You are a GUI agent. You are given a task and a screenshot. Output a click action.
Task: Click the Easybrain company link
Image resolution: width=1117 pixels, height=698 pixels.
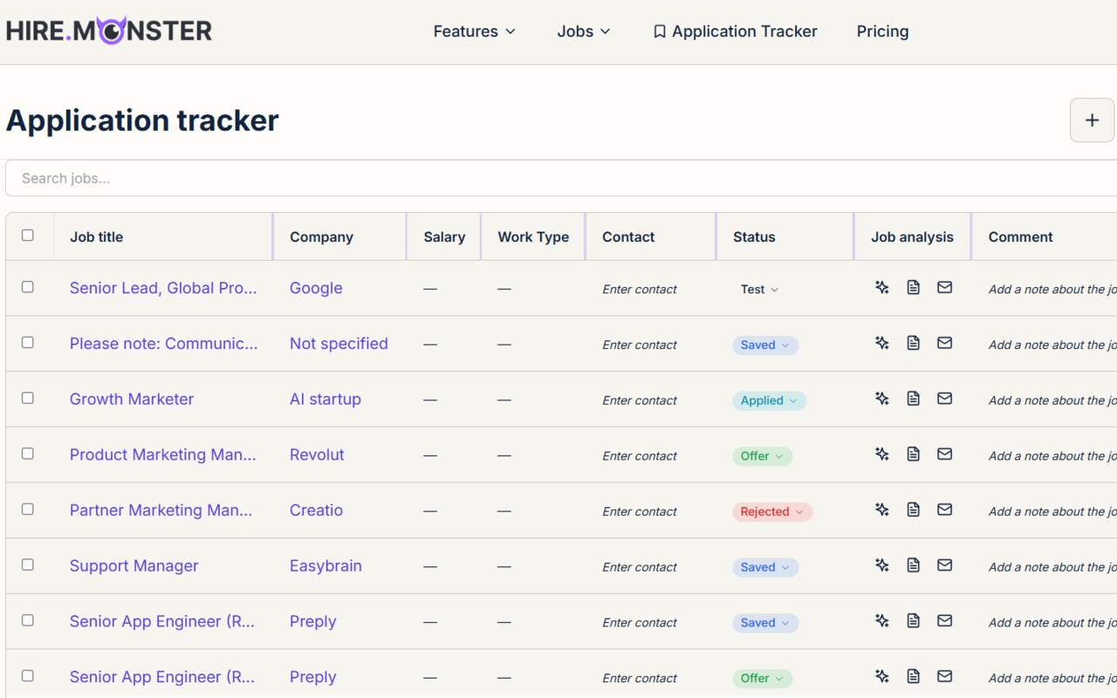coord(326,565)
